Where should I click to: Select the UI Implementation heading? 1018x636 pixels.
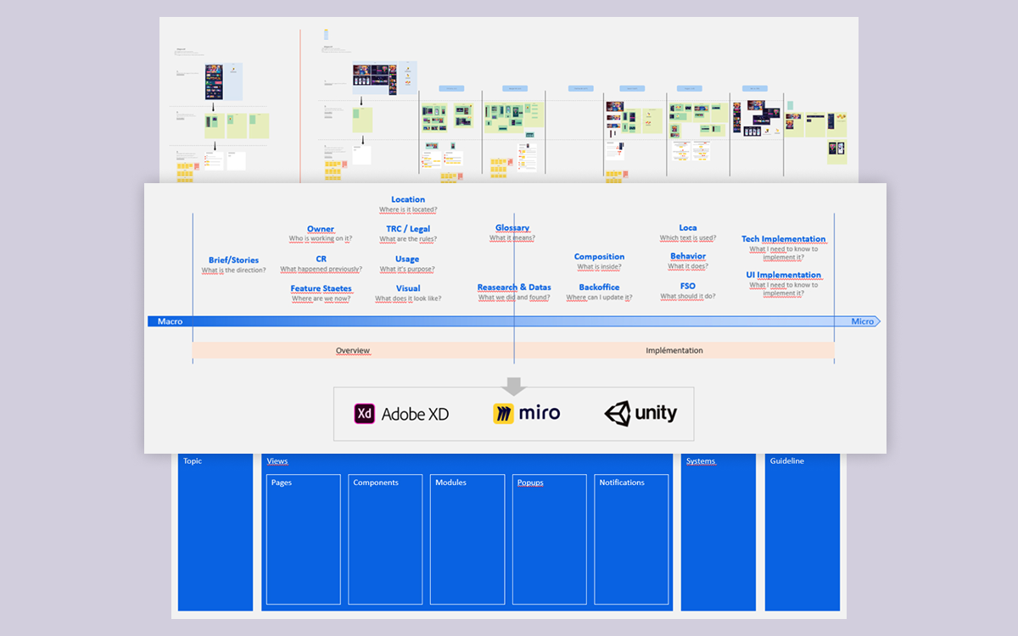[784, 275]
